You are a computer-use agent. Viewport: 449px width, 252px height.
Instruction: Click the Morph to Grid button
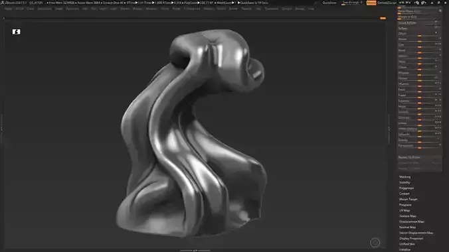coord(420,17)
